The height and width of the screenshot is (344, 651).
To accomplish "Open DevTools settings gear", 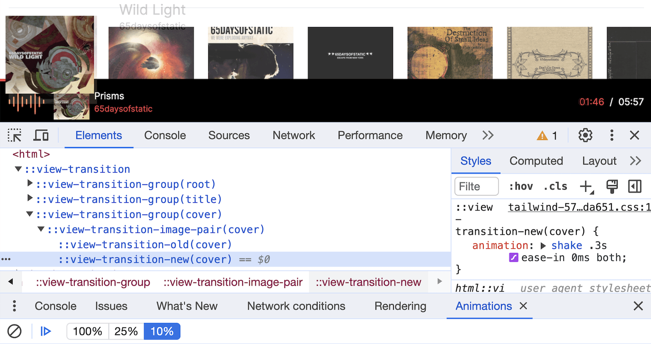I will tap(585, 135).
